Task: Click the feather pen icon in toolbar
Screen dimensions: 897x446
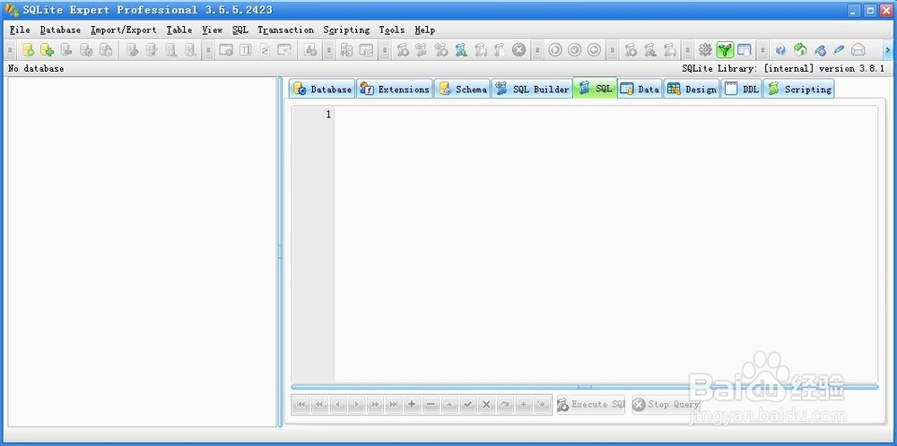Action: tap(839, 50)
